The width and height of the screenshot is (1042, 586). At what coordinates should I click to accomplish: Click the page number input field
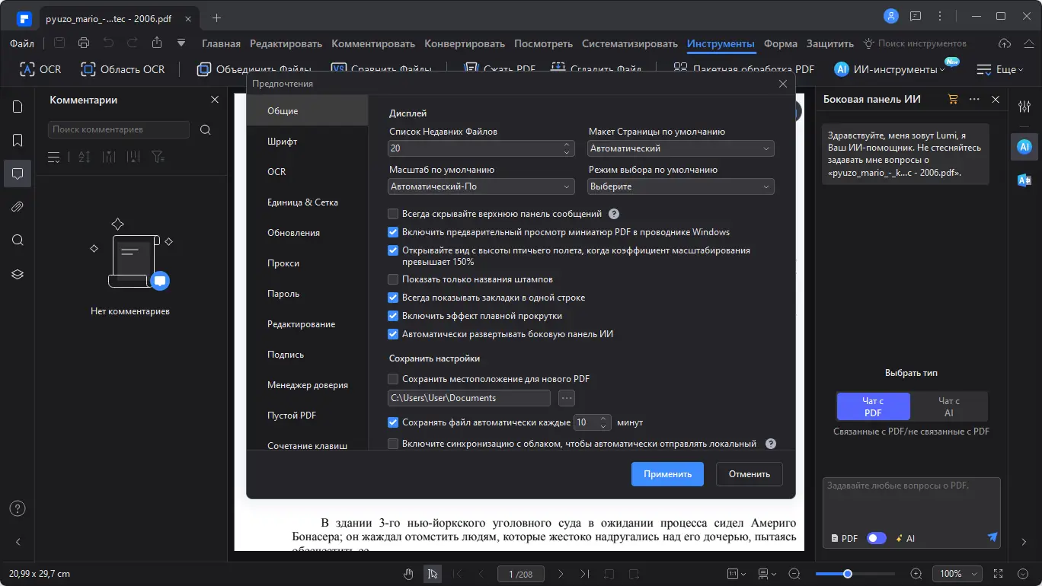point(521,574)
